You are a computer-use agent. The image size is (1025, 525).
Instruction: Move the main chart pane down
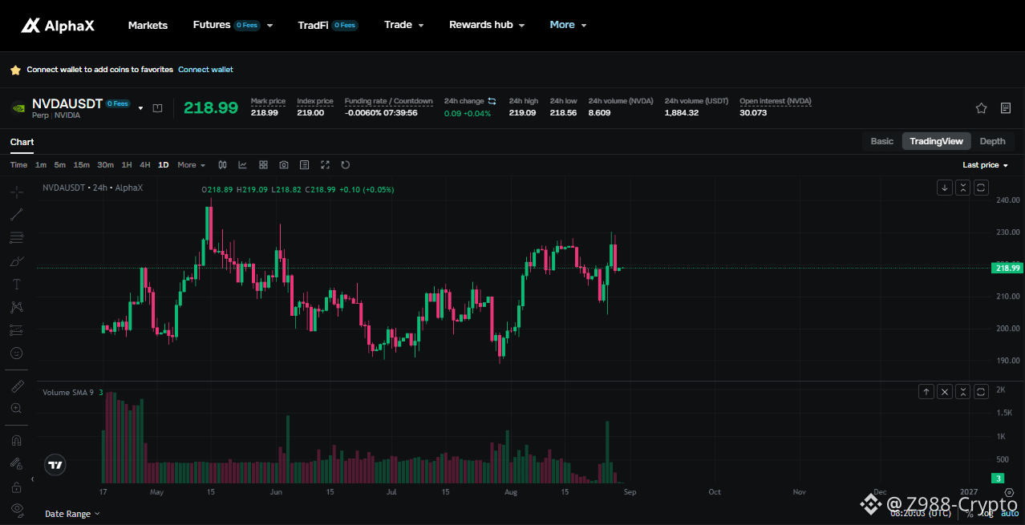pos(945,188)
